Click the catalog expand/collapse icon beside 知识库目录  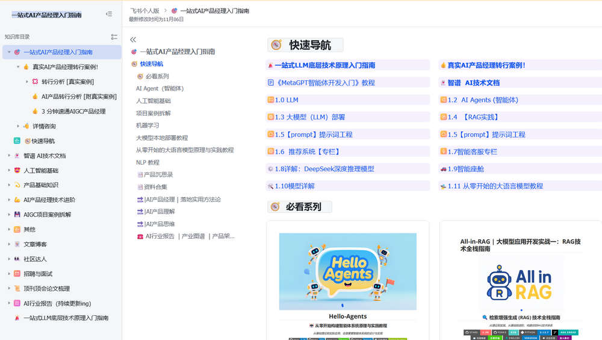(114, 37)
